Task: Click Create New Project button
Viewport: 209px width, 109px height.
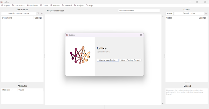Action: pyautogui.click(x=108, y=60)
